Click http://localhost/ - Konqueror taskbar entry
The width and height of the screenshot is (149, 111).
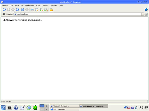[x=94, y=106]
